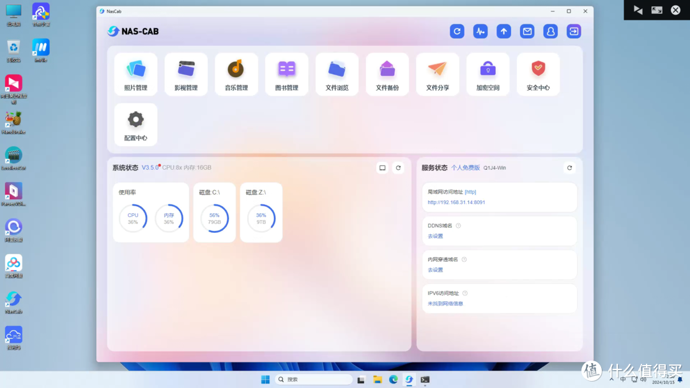Open 音乐管理 music management
The height and width of the screenshot is (388, 690).
click(236, 74)
